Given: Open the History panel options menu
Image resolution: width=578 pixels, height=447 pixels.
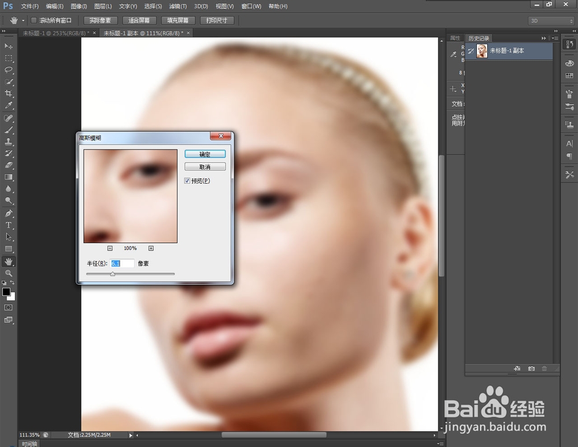Looking at the screenshot, I should coord(555,38).
